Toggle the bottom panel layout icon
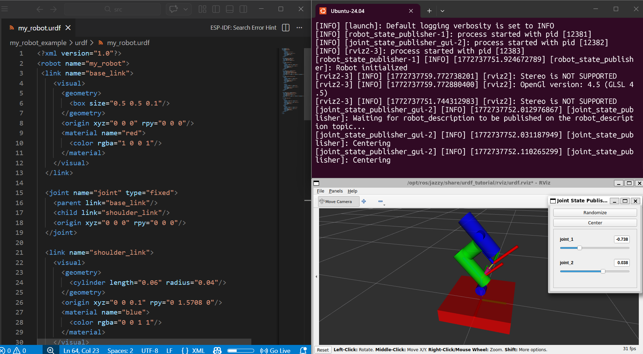The image size is (643, 354). 230,9
